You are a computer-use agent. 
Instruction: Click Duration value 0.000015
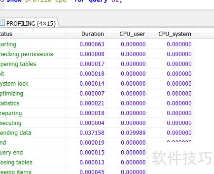(92, 152)
